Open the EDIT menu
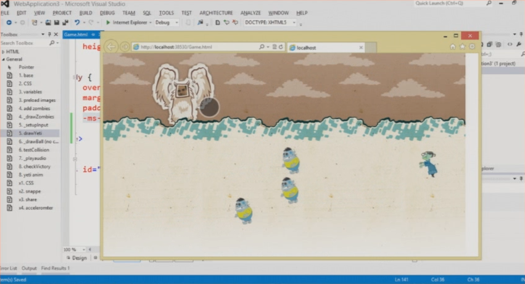The height and width of the screenshot is (284, 525). (21, 13)
